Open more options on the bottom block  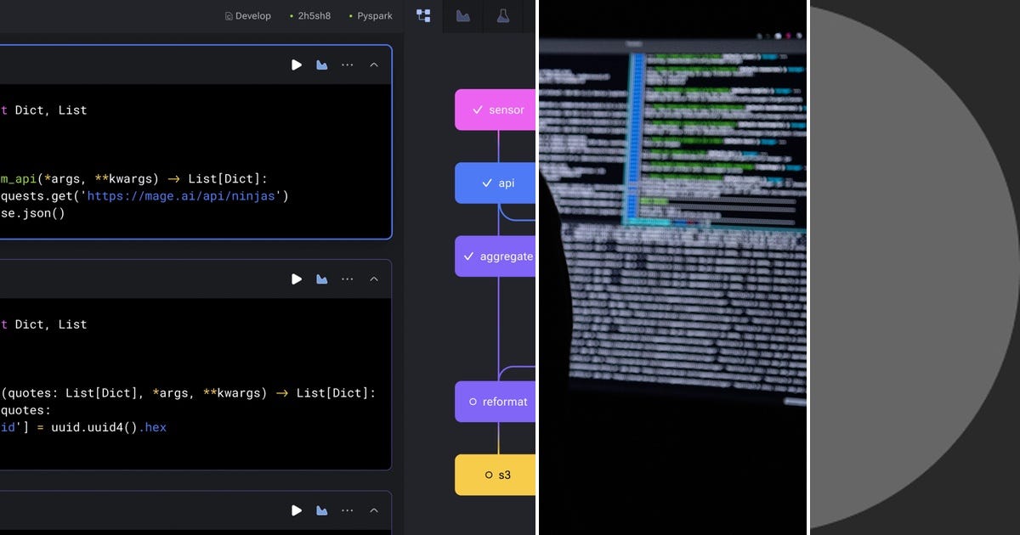(x=347, y=510)
